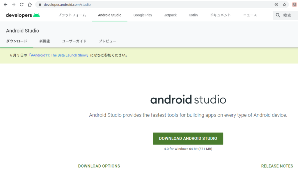The width and height of the screenshot is (298, 172).
Task: Open the Release Notes link
Action: 277,166
